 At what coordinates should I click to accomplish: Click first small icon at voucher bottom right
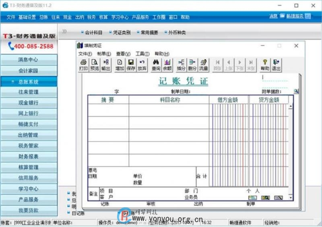point(252,198)
